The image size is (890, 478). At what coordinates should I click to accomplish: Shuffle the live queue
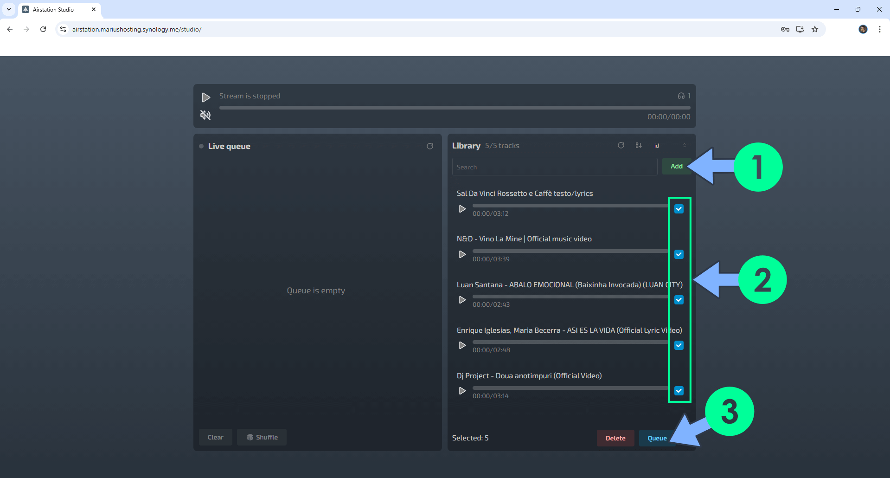(262, 437)
